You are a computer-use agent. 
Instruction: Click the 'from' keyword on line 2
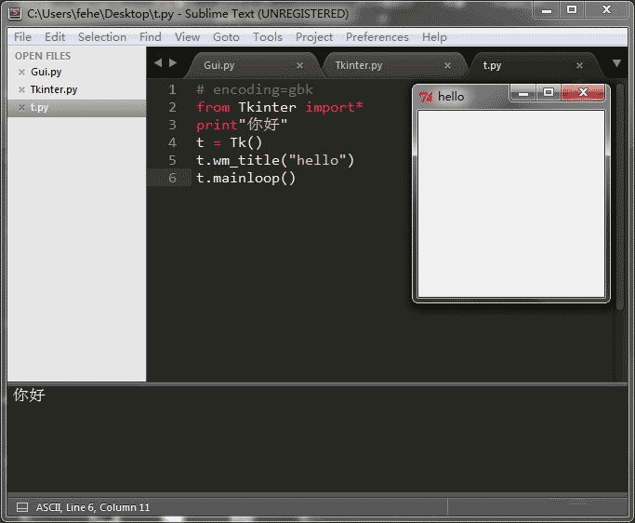pyautogui.click(x=213, y=107)
